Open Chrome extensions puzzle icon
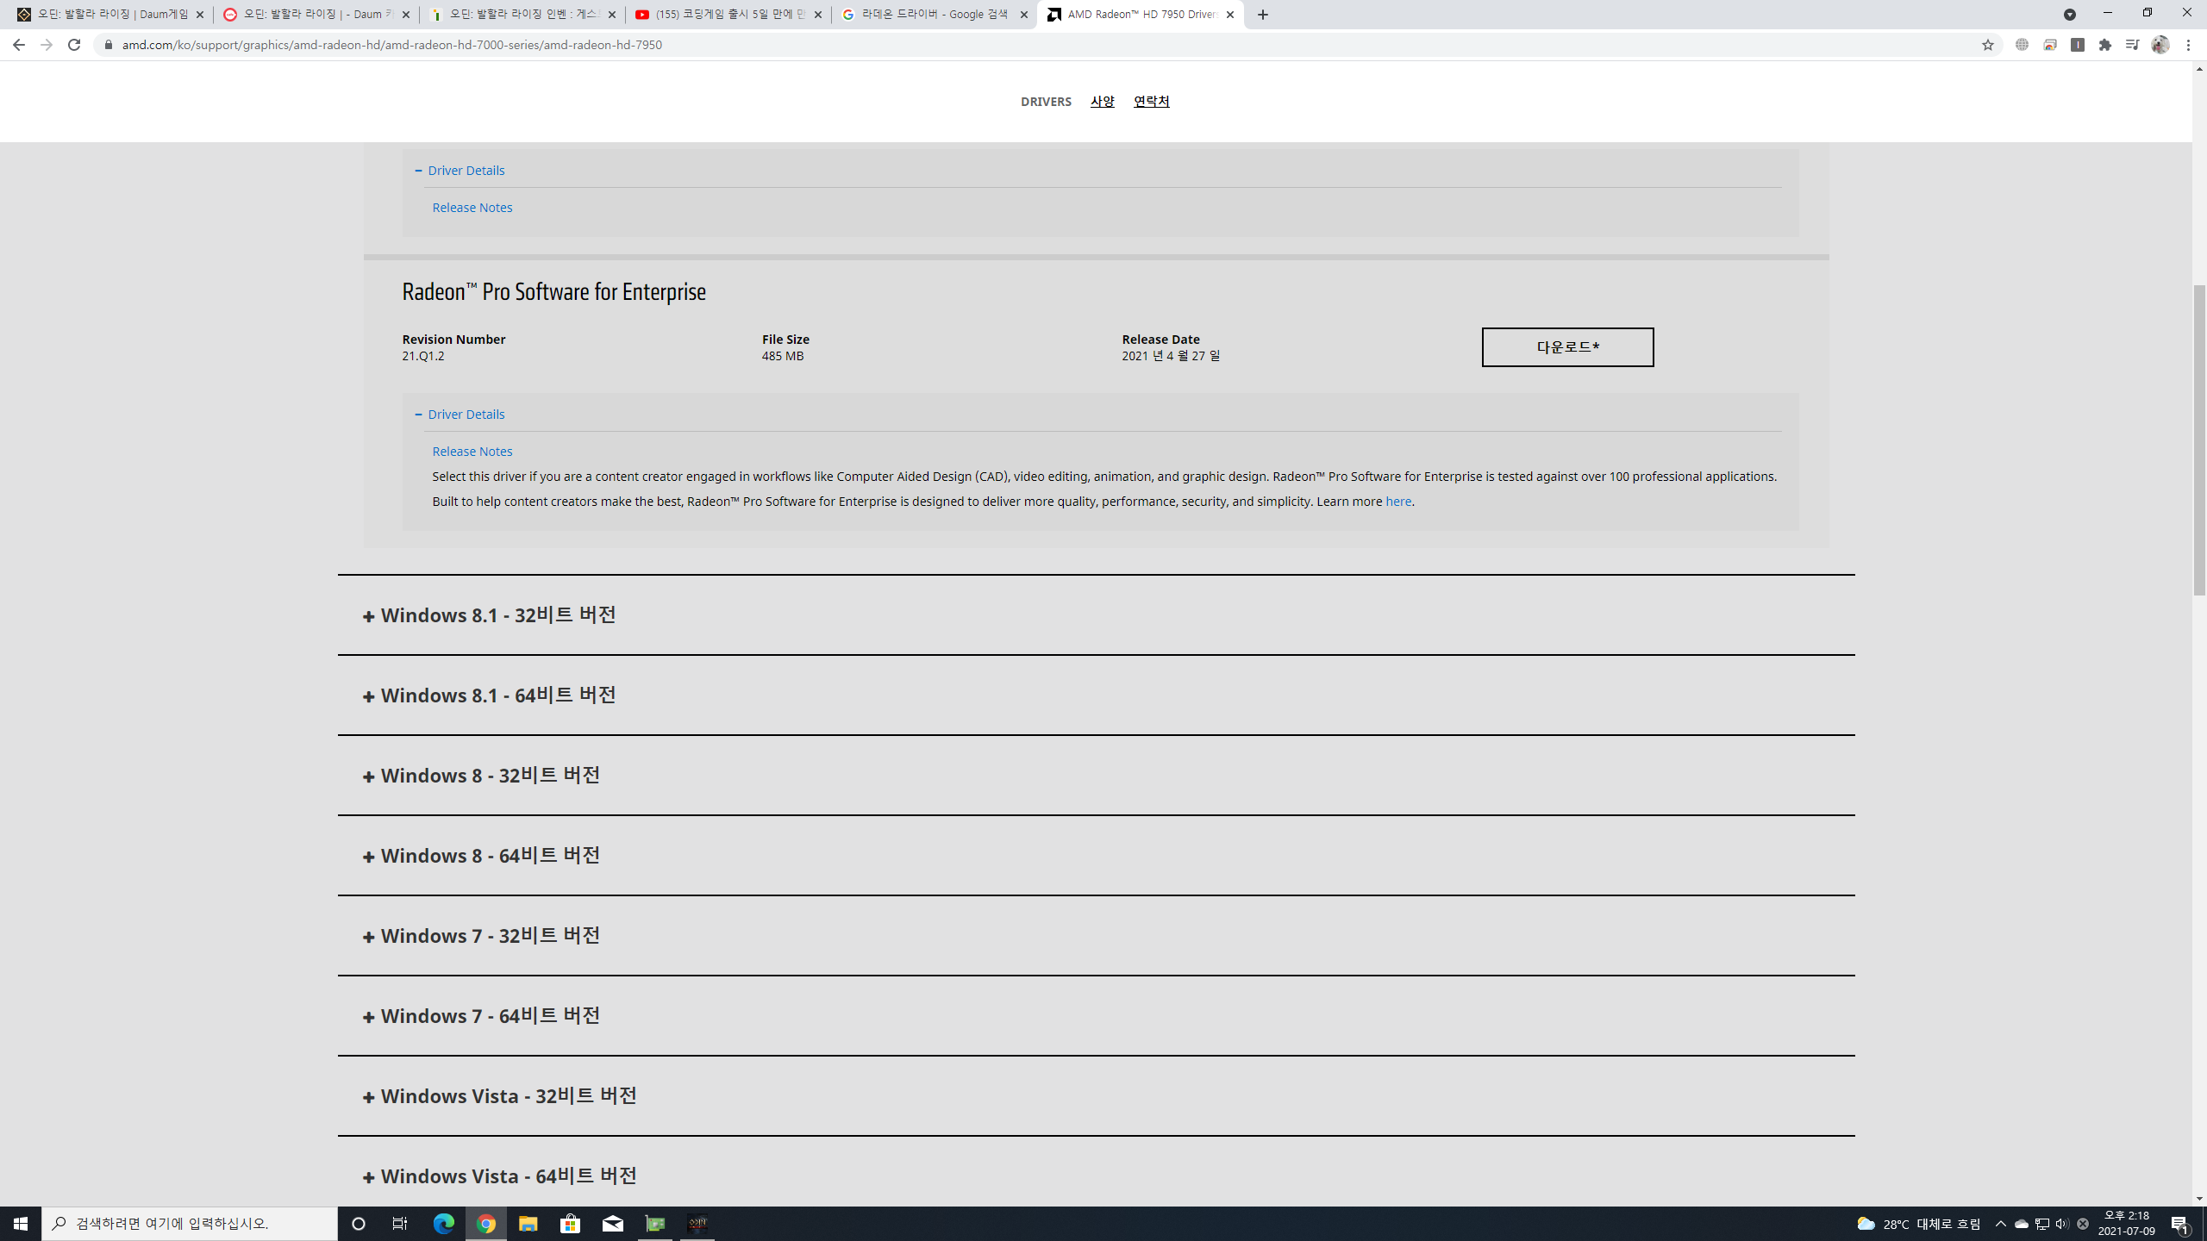Viewport: 2207px width, 1241px height. [x=2104, y=45]
